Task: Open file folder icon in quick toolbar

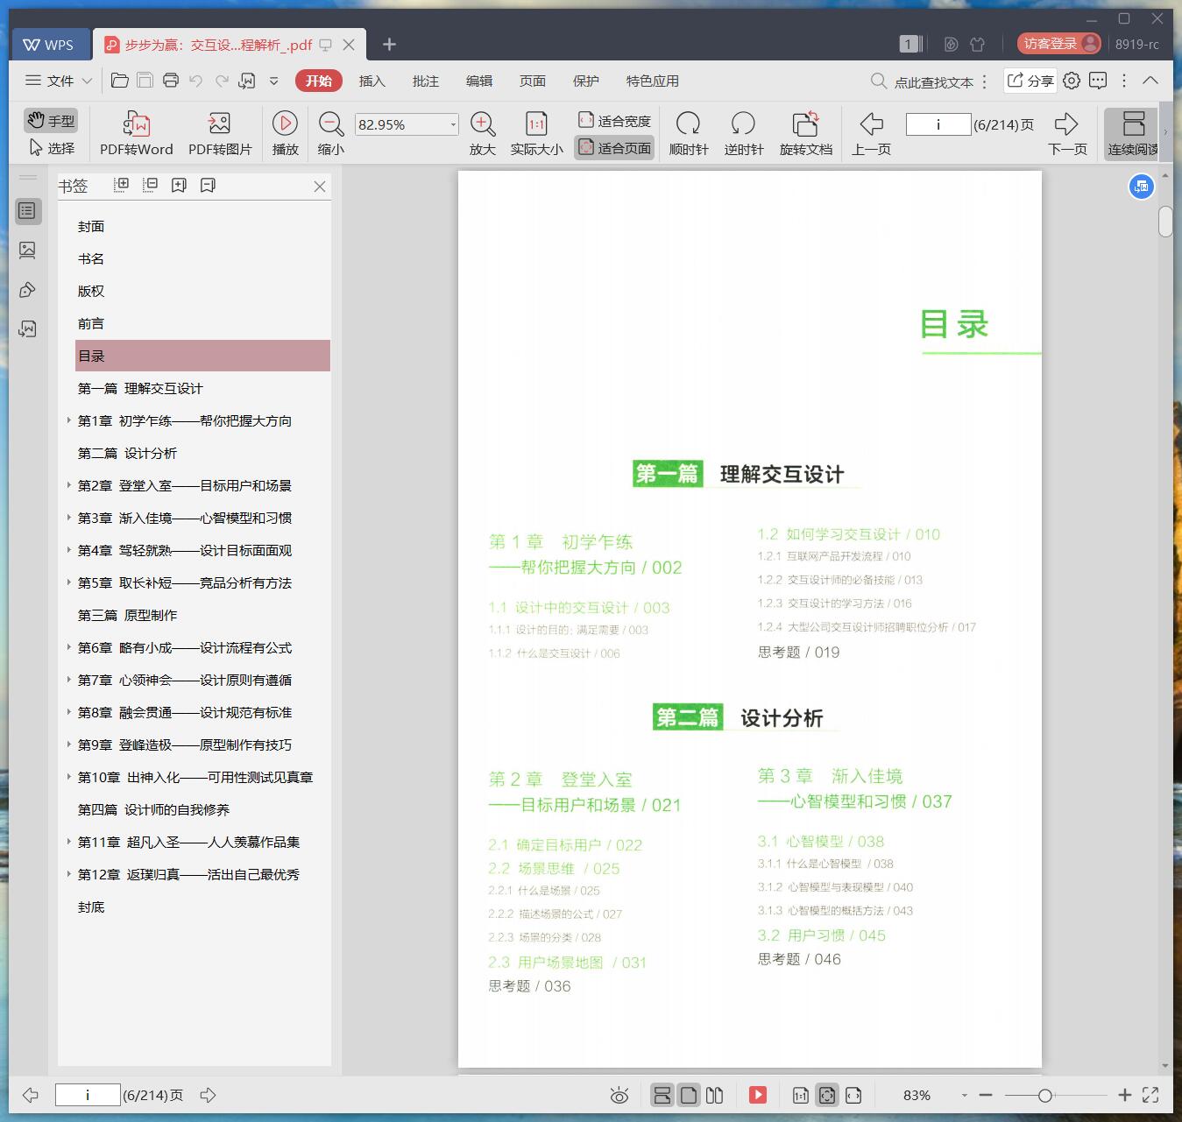Action: coord(120,81)
